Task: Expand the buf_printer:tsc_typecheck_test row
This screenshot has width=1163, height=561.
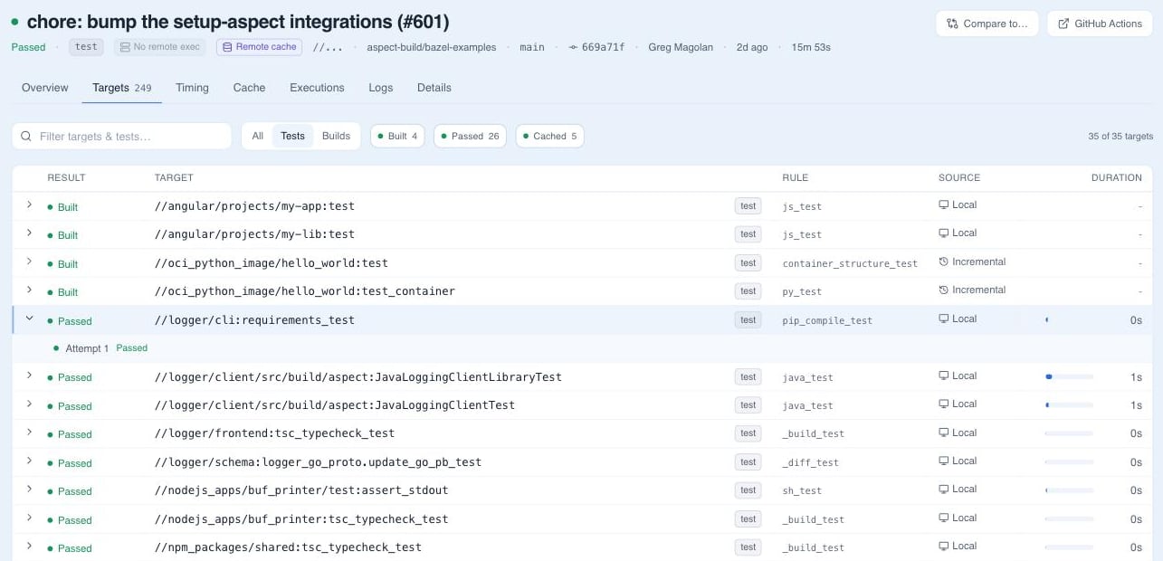Action: point(29,518)
